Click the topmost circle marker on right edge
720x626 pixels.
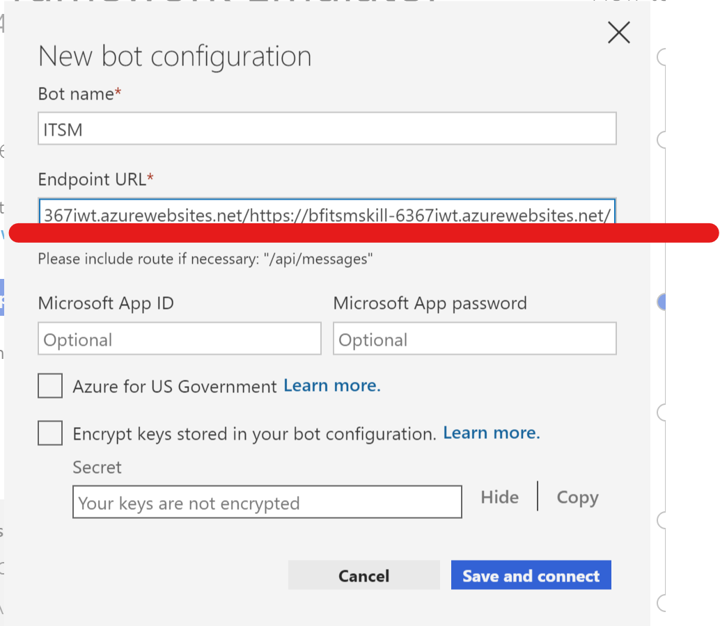[x=660, y=56]
